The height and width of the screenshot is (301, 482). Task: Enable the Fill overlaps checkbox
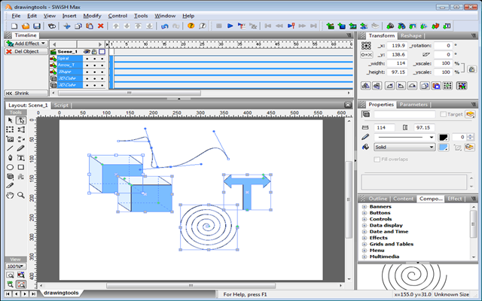(x=377, y=160)
